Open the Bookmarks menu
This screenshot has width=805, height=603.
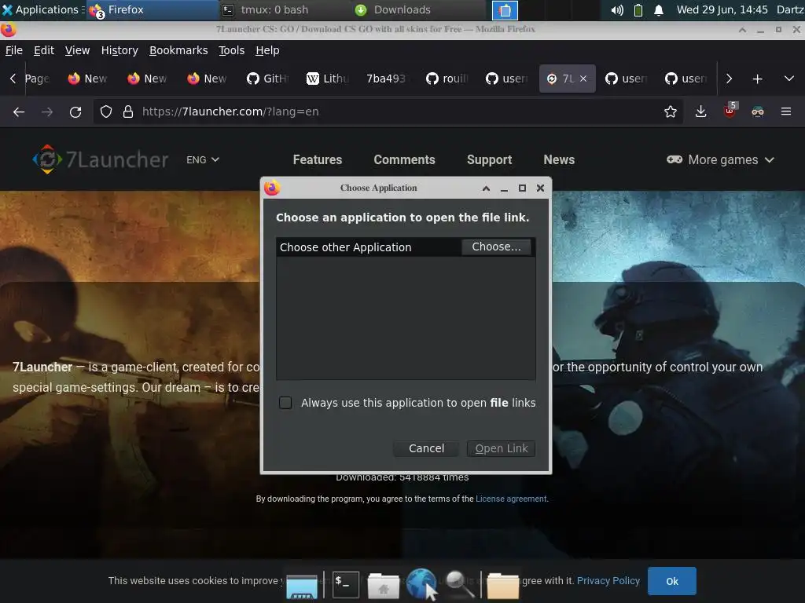click(178, 50)
